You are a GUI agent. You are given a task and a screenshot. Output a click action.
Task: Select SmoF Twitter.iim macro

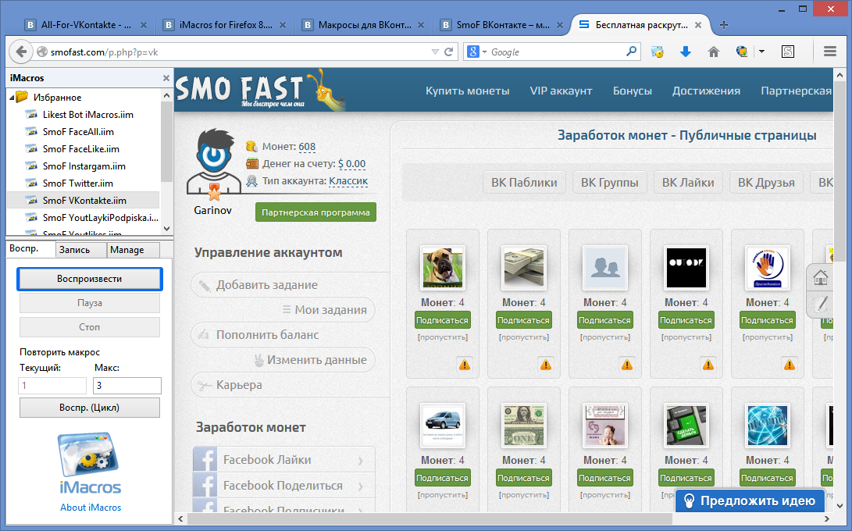point(77,184)
